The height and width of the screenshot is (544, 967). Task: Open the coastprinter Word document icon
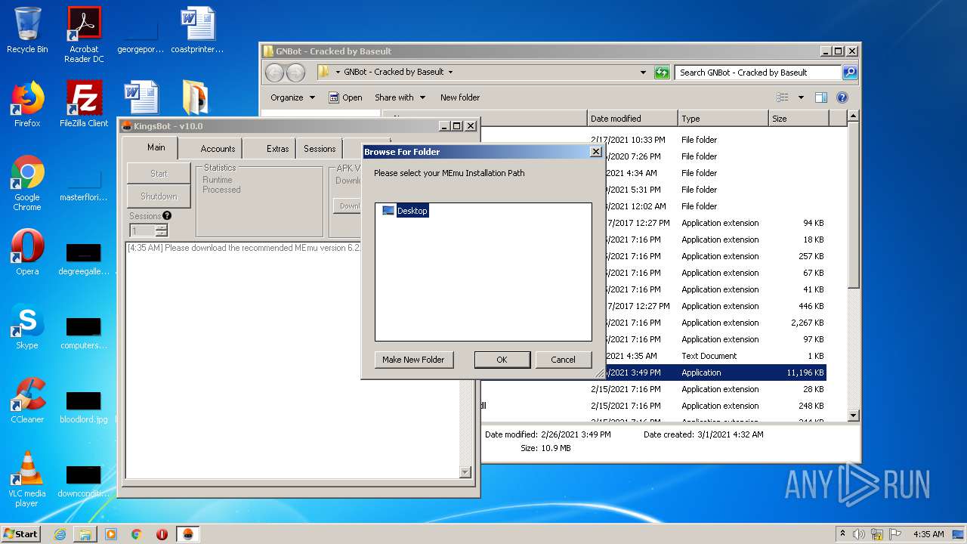tap(197, 30)
